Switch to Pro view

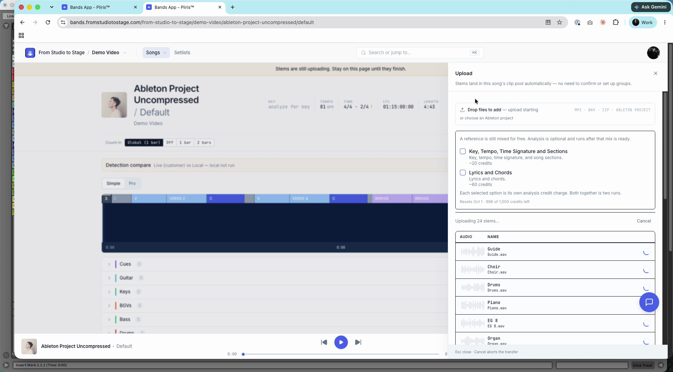pos(132,184)
